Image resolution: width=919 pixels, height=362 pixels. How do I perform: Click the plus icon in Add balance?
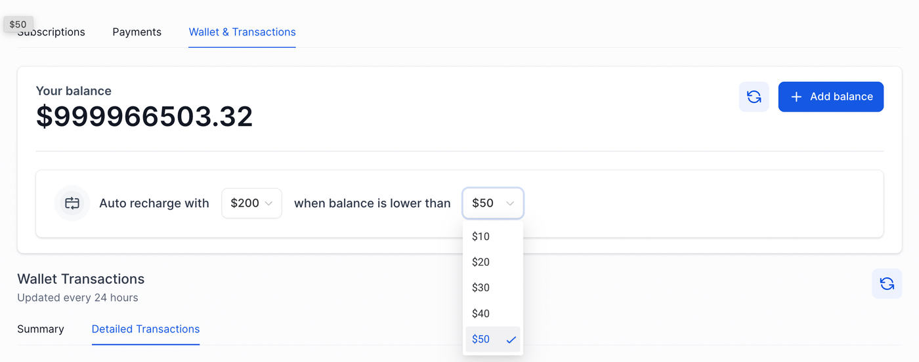pos(796,97)
